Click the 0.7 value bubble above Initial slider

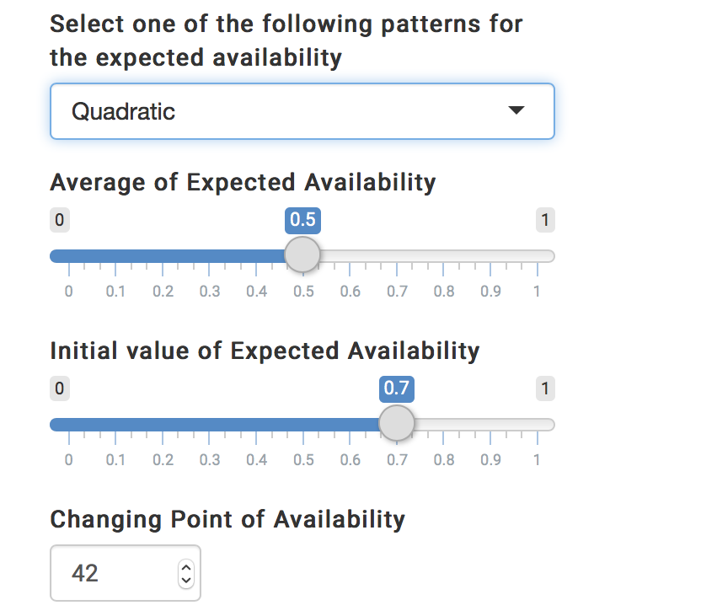[x=396, y=389]
